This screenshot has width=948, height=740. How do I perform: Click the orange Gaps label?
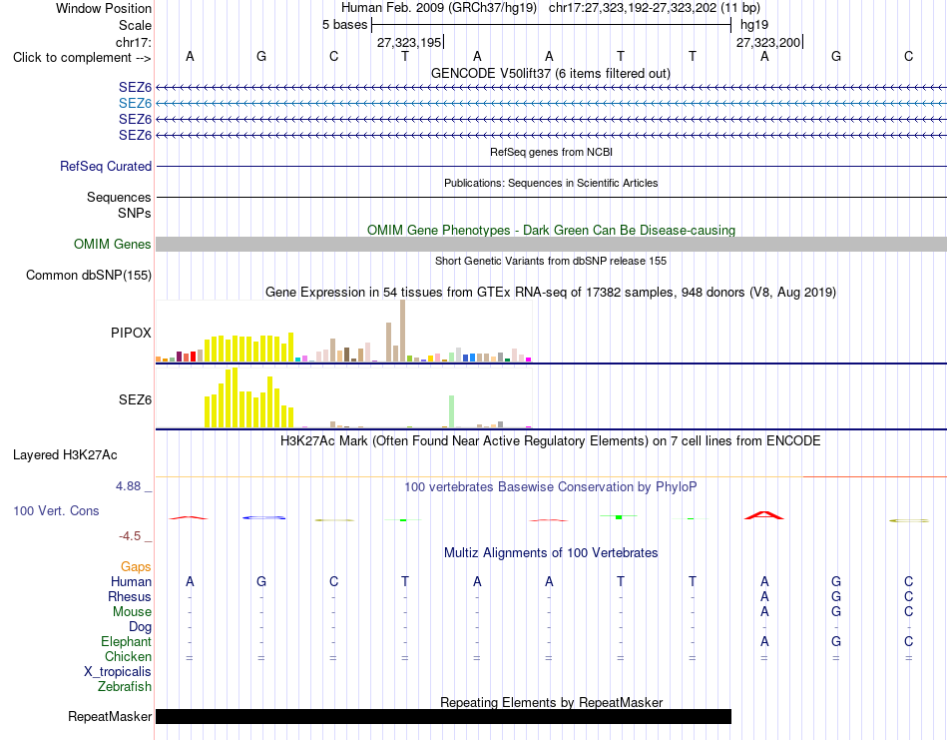[136, 566]
